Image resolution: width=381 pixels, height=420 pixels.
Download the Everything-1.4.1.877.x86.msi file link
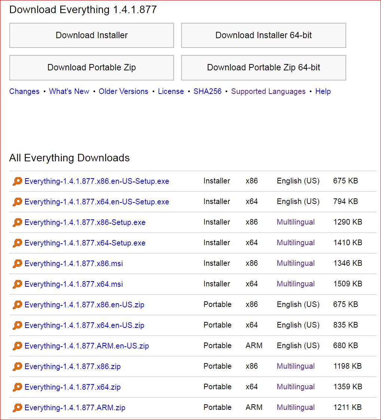coord(74,264)
